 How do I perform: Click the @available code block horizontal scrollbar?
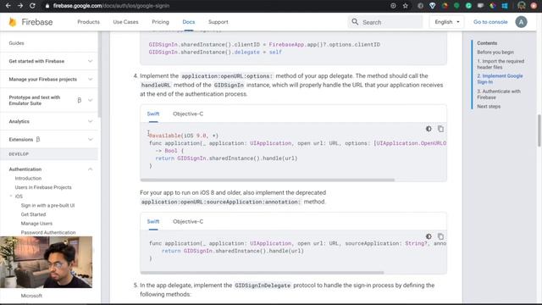[268, 180]
